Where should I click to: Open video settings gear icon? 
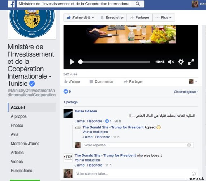(181, 62)
